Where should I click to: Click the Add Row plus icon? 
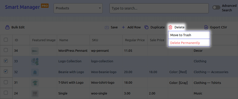click(123, 27)
